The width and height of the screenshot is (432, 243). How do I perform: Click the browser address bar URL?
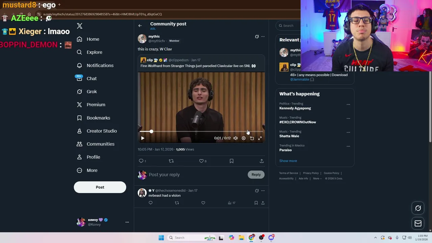pos(102,14)
